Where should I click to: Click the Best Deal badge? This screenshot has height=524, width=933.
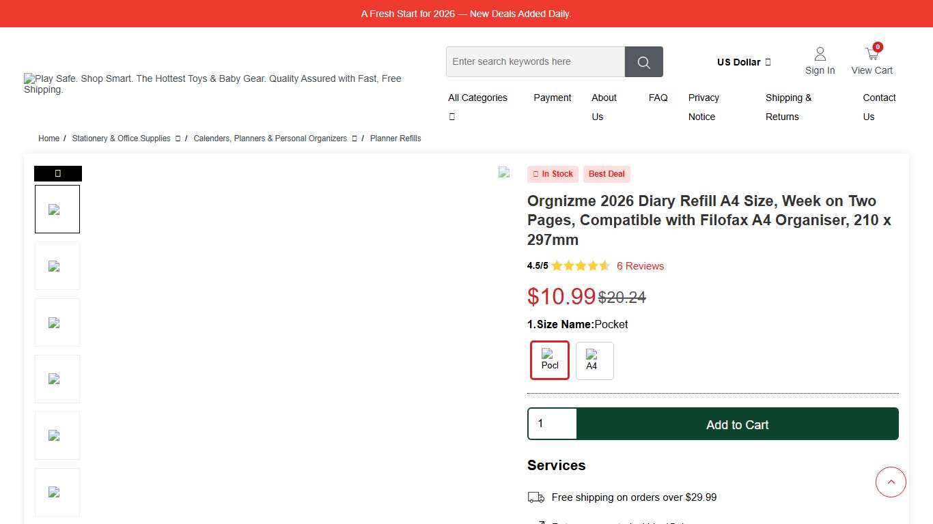coord(607,174)
